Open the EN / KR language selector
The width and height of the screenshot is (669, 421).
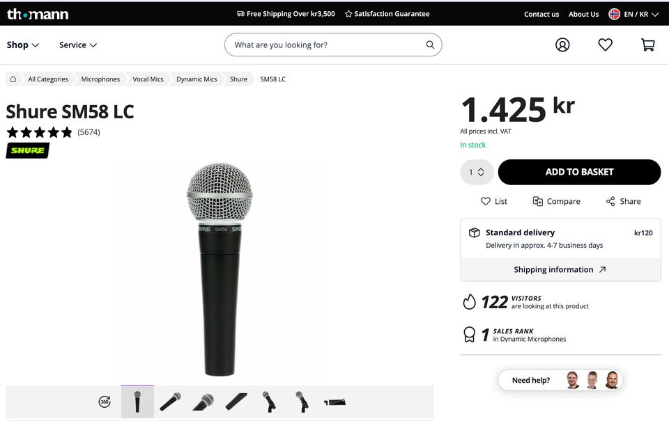[x=633, y=14]
